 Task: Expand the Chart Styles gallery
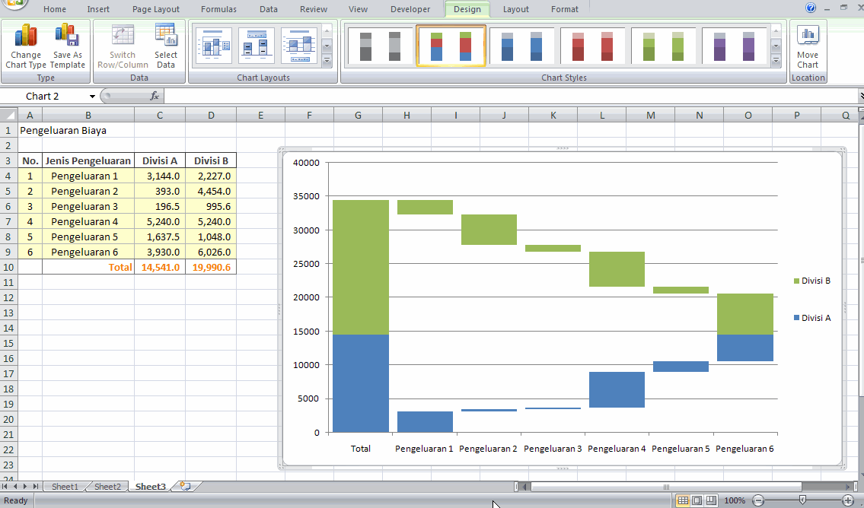(x=775, y=58)
